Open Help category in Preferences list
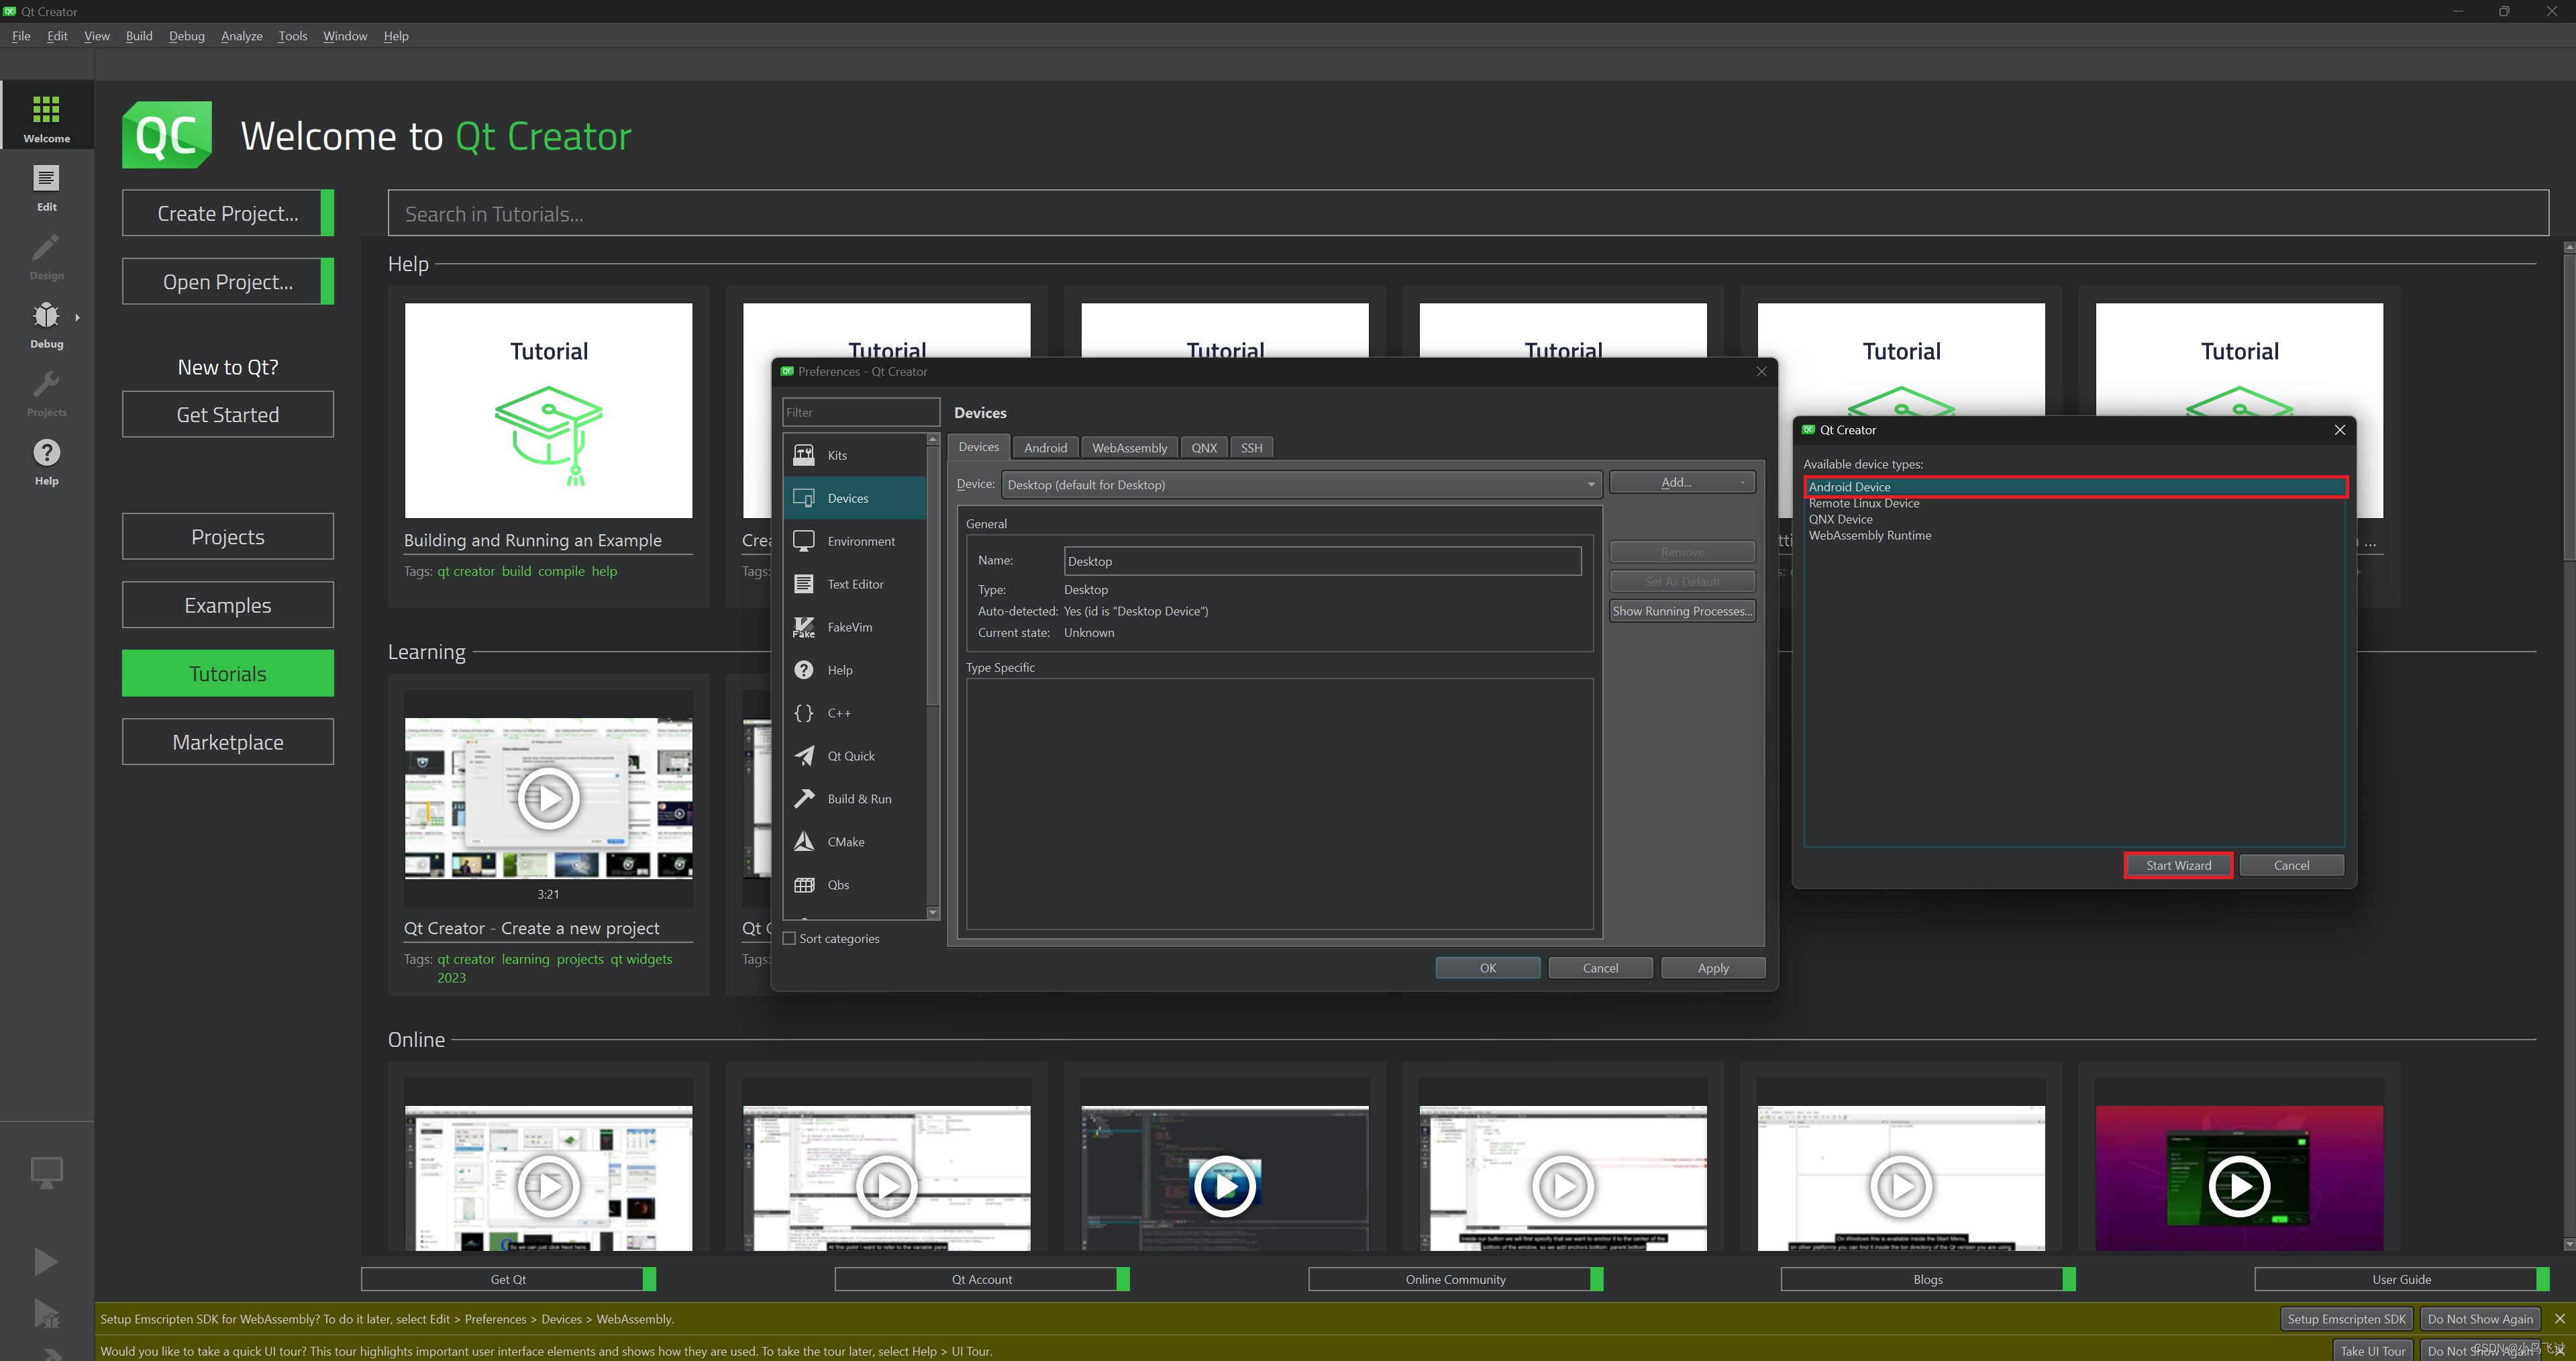The image size is (2576, 1361). (x=854, y=670)
